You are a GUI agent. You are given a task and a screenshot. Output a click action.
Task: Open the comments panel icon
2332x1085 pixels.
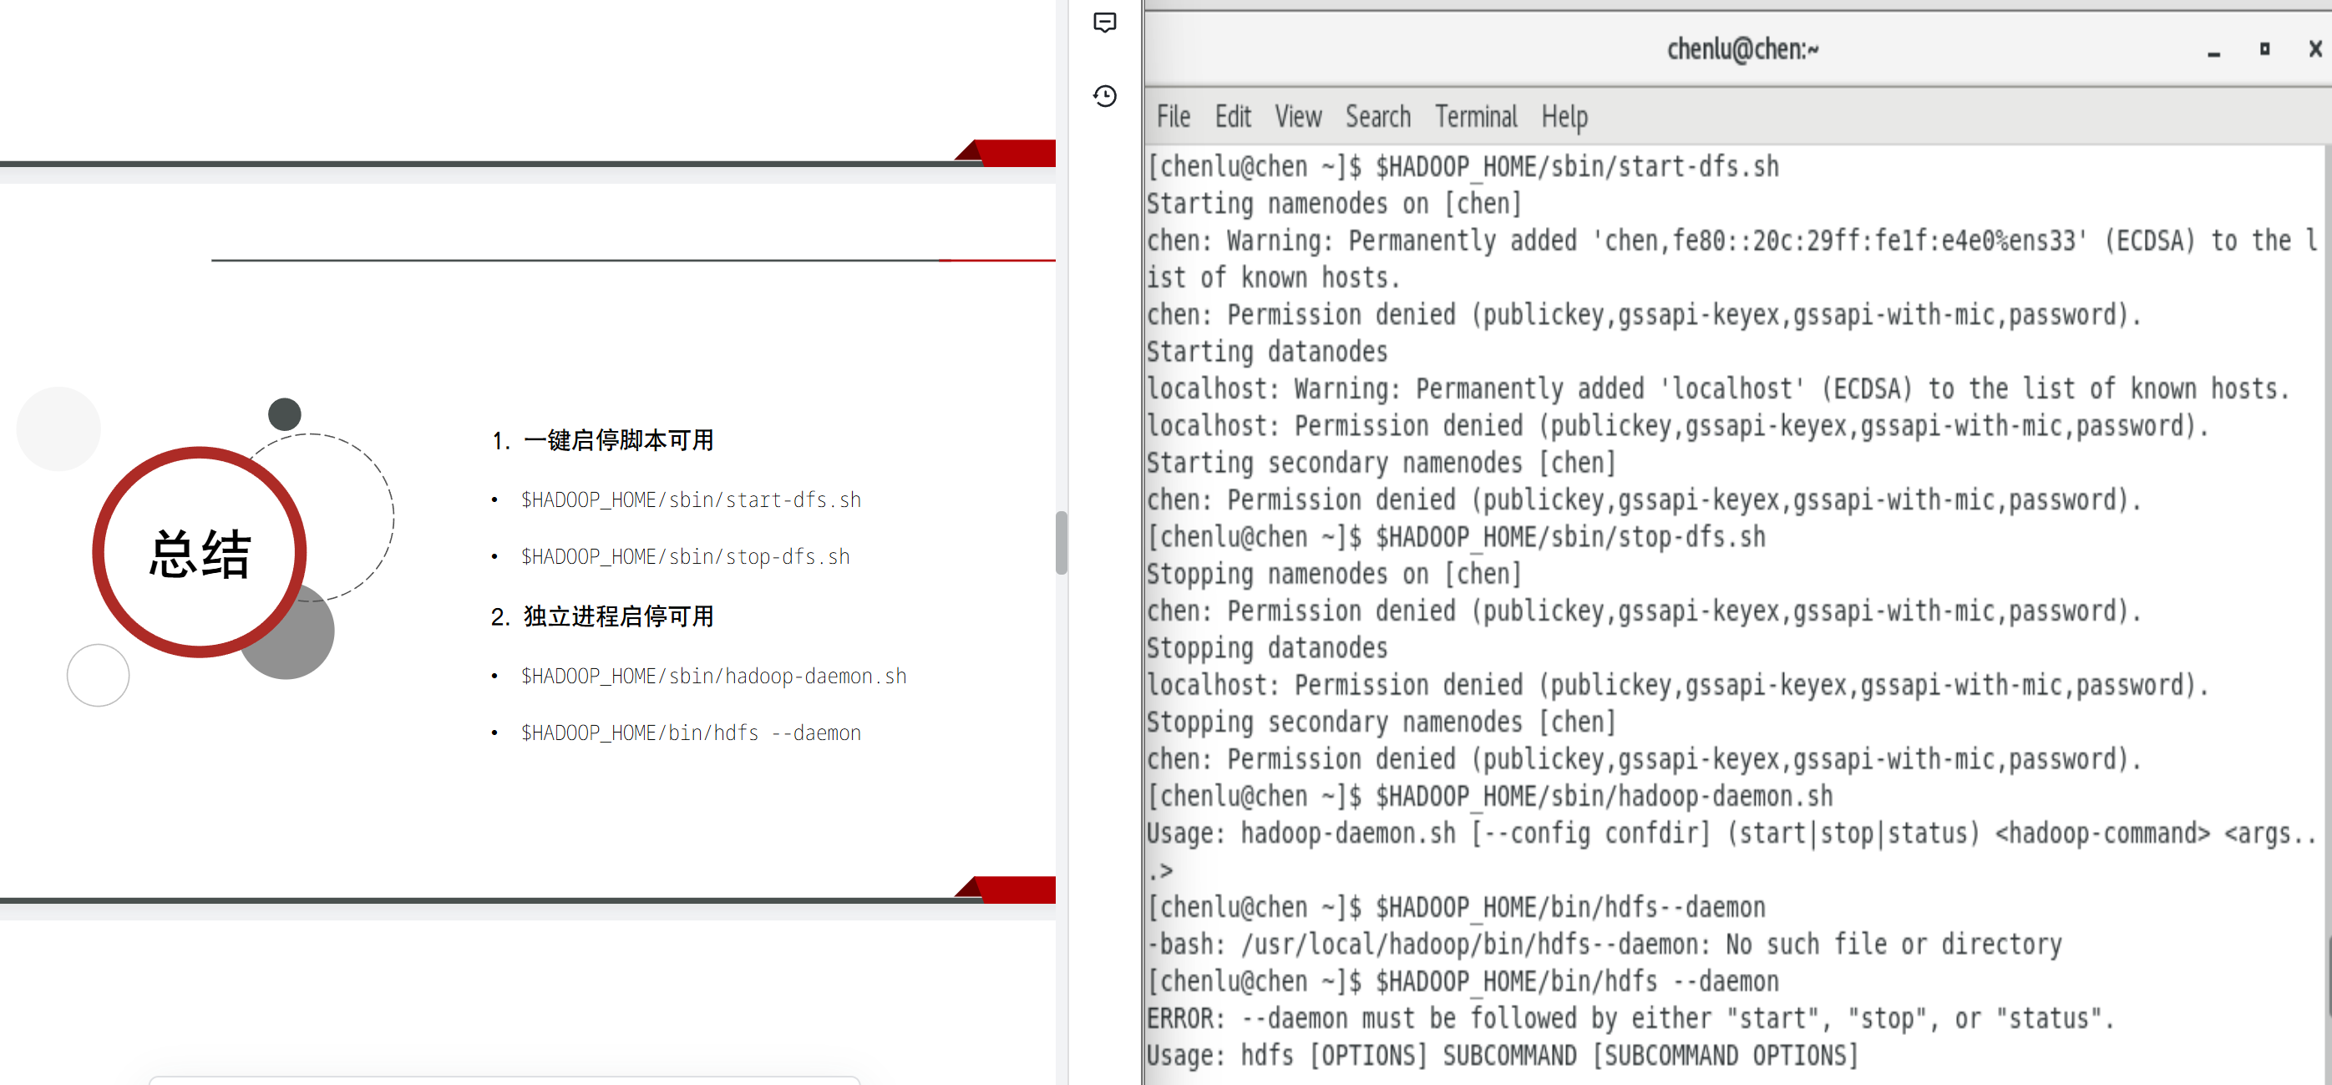click(1104, 23)
